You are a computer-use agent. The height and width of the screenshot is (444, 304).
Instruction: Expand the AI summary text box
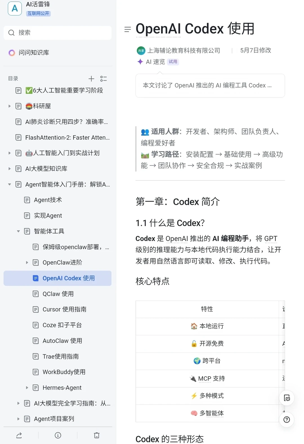coord(210,86)
